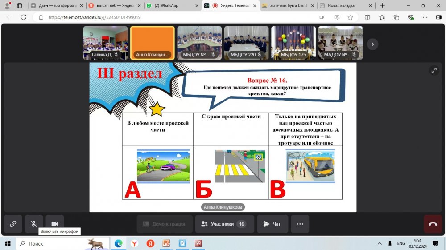Open notification center icon
446x250 pixels.
tap(435, 243)
